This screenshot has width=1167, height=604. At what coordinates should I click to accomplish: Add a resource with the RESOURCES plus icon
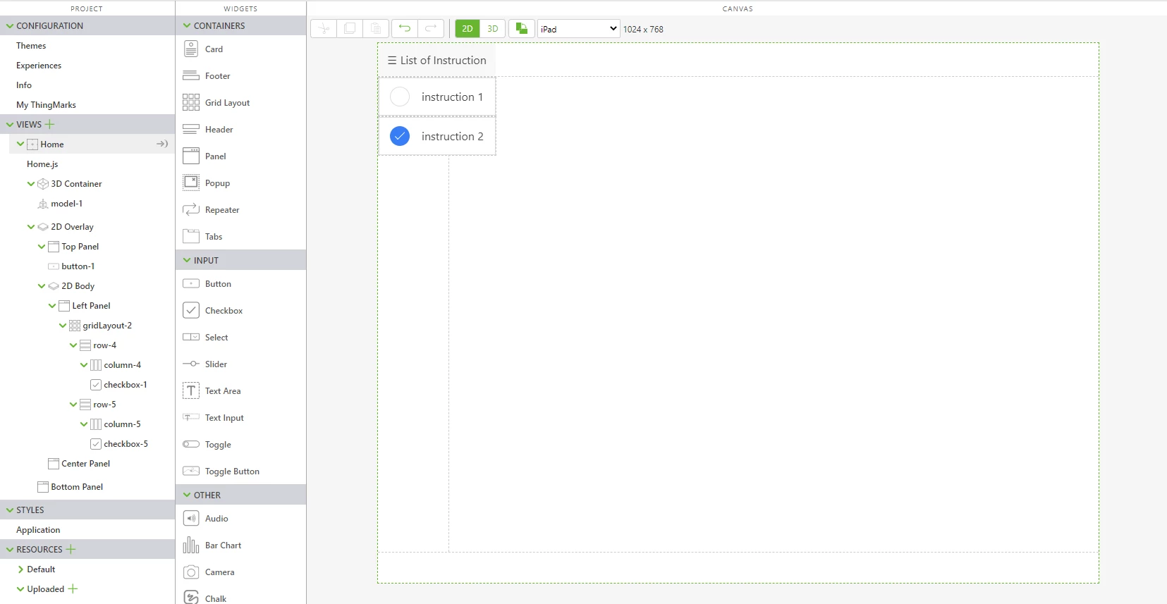(71, 549)
